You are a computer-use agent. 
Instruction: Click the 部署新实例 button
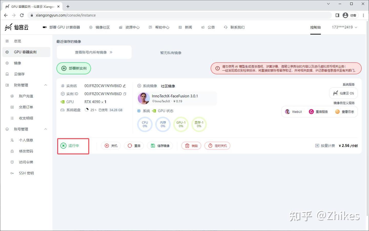coord(74,68)
